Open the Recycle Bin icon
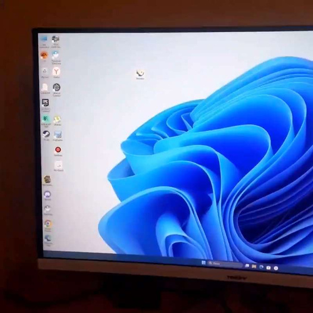313x313 pixels. (44, 71)
